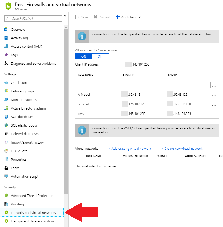This screenshot has height=227, width=223.
Task: Click the Save floppy disk icon
Action: (x=77, y=17)
